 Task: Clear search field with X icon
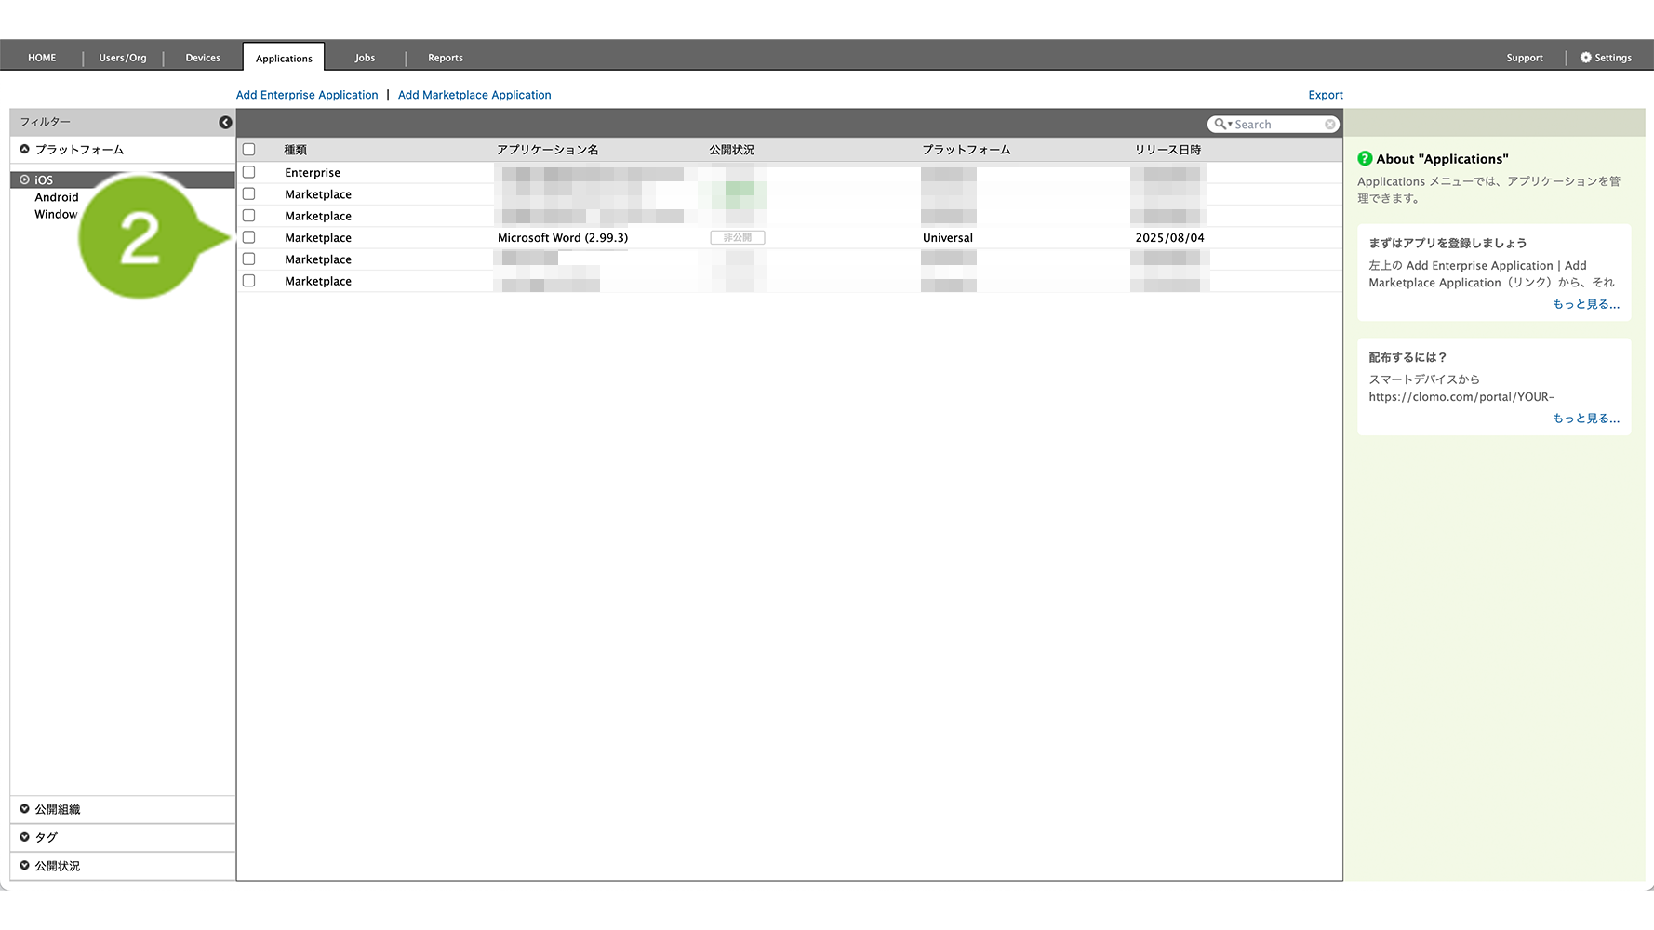(x=1330, y=125)
